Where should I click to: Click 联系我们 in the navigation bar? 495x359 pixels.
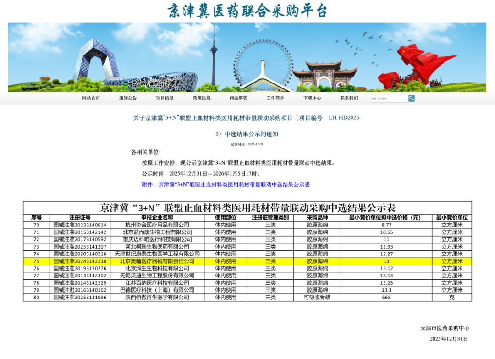pyautogui.click(x=349, y=98)
